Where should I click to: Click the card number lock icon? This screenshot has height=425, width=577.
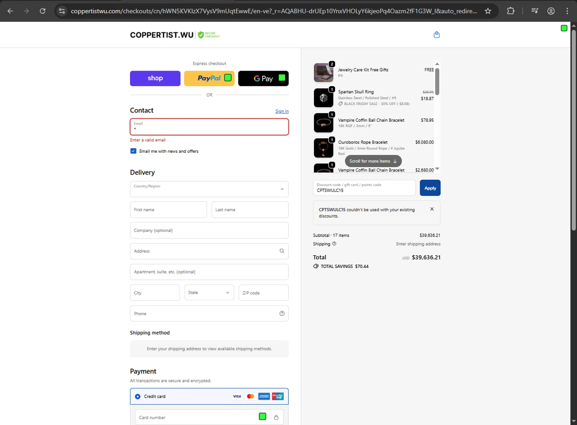pos(276,417)
